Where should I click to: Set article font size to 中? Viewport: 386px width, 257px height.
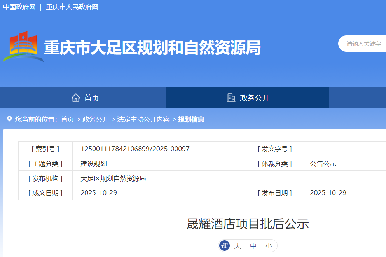click(x=253, y=246)
